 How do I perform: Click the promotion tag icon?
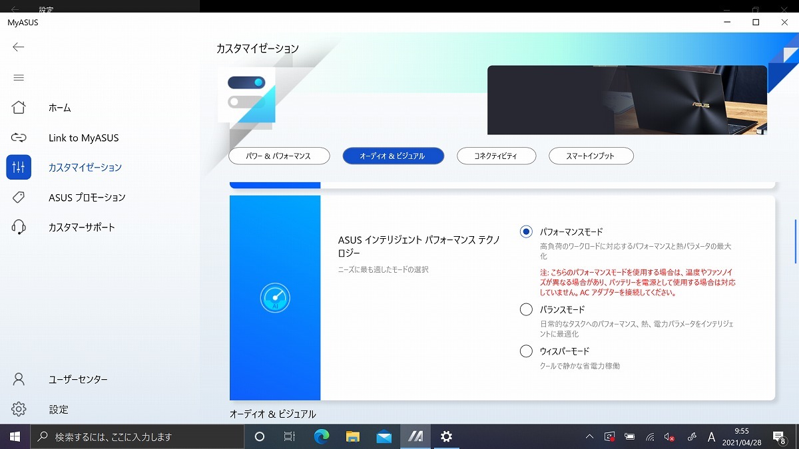[x=19, y=197]
